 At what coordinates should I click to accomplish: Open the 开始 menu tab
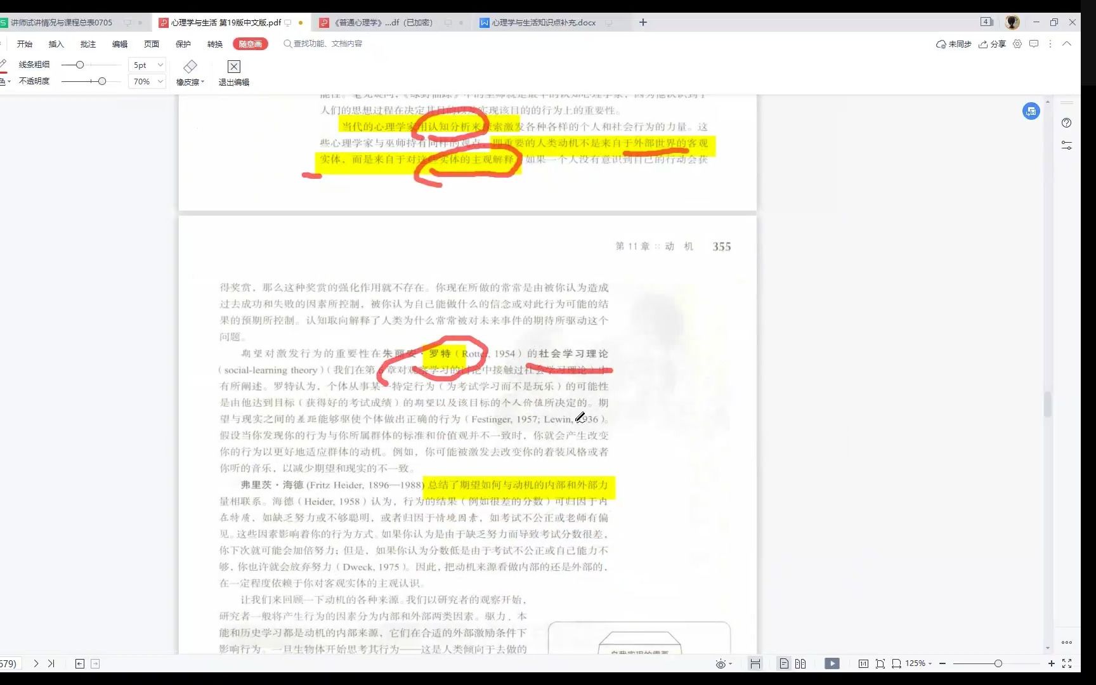25,44
